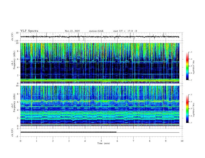Click inside the ch.2 spectrogram panel
205x158 pixels.
pyautogui.click(x=100, y=106)
